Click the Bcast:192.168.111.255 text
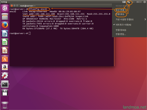 pyautogui.click(x=71, y=14)
